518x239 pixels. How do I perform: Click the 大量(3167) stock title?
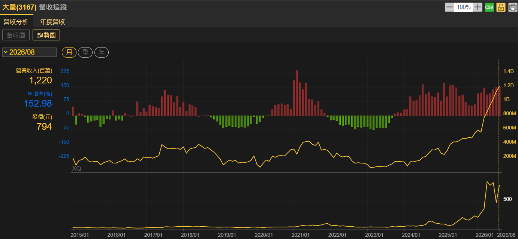click(x=19, y=7)
